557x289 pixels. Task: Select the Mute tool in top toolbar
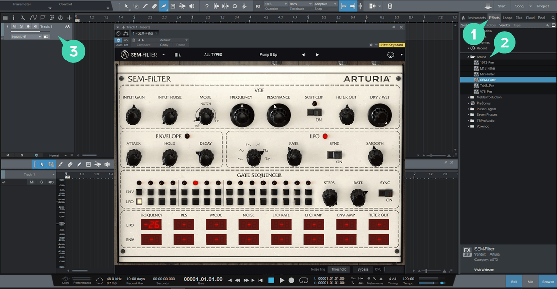click(x=173, y=6)
